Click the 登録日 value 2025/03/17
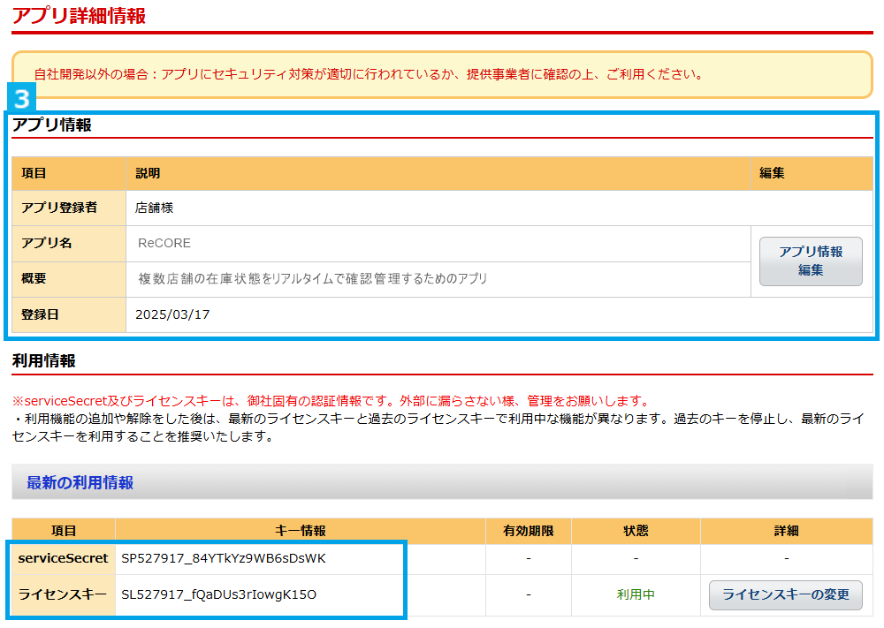This screenshot has height=628, width=884. pyautogui.click(x=172, y=314)
